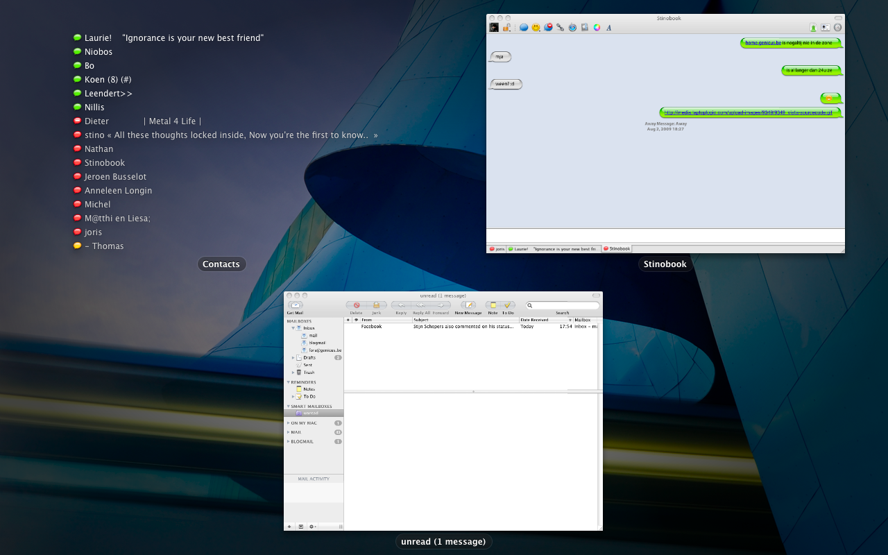Image resolution: width=888 pixels, height=555 pixels.
Task: Click the clock history icon in chat toolbar
Action: (837, 28)
